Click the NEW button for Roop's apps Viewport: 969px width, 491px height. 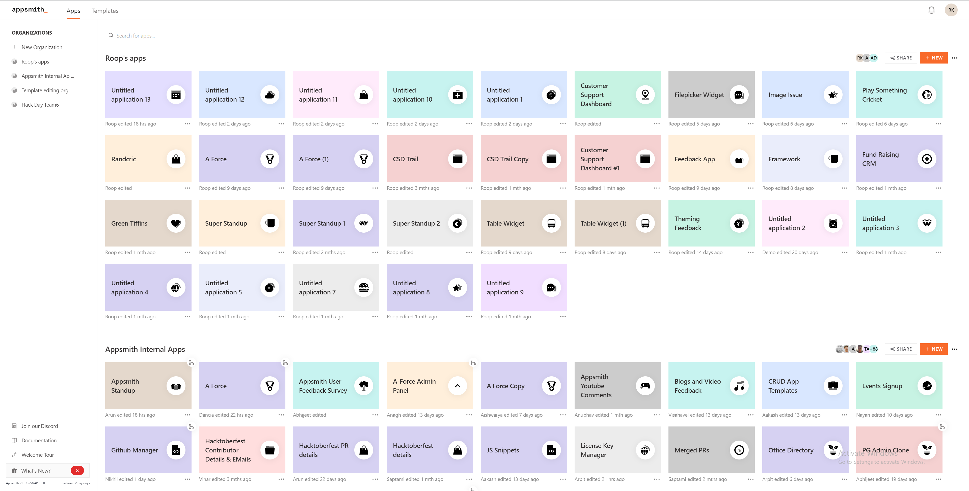coord(934,58)
